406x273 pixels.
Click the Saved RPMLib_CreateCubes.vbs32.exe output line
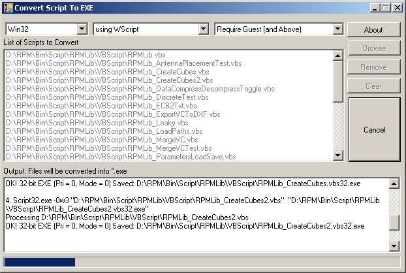(x=183, y=184)
